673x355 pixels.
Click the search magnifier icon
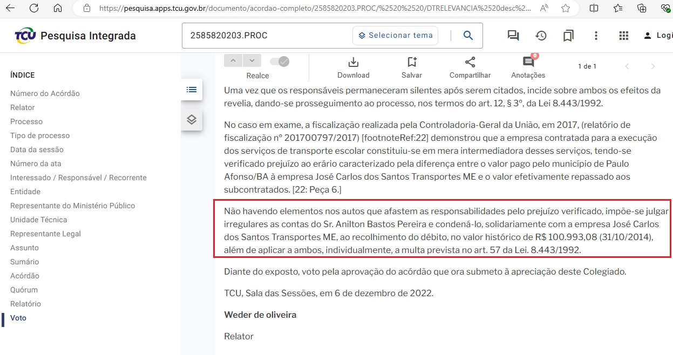pyautogui.click(x=468, y=36)
